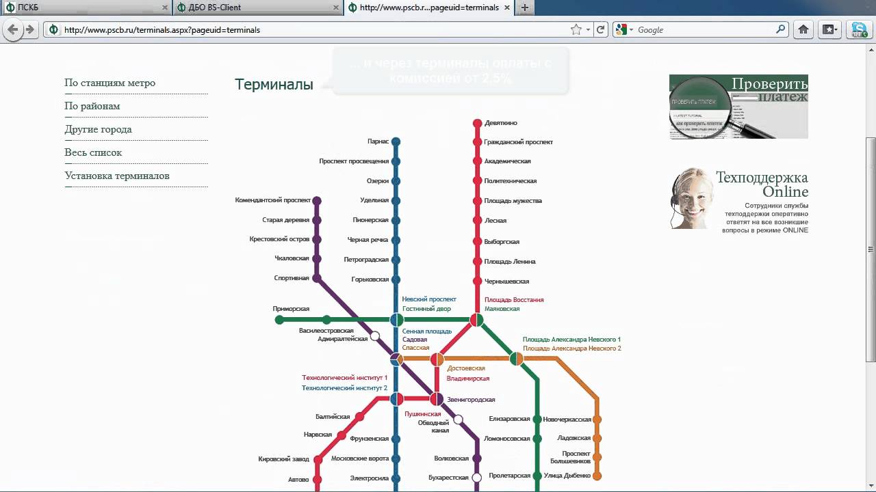Click the Терминалы page heading
The width and height of the screenshot is (876, 492).
pyautogui.click(x=274, y=84)
